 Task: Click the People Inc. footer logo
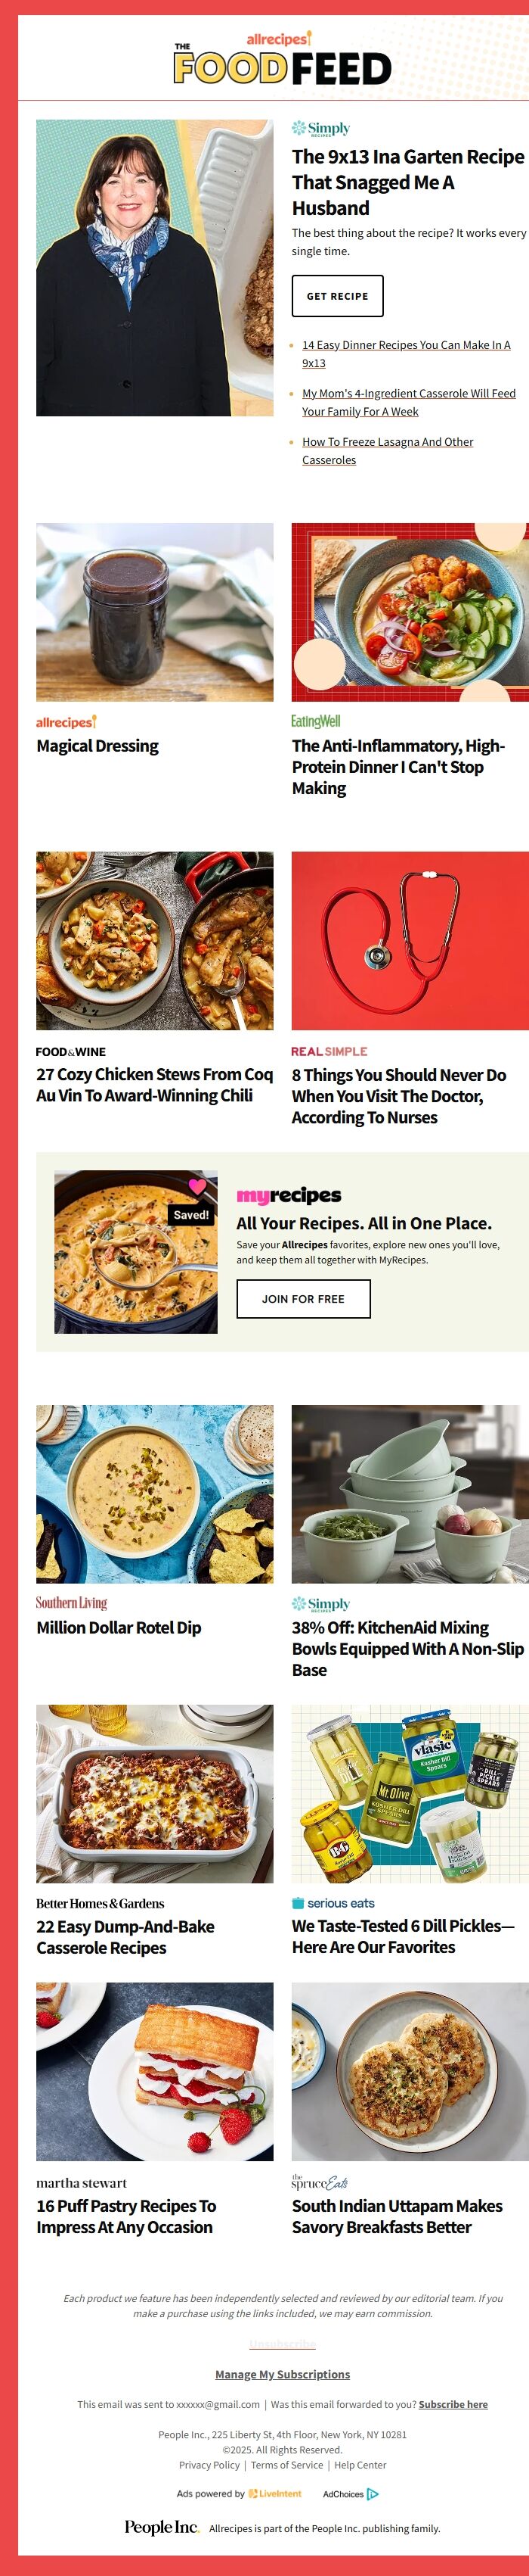pos(162,2528)
